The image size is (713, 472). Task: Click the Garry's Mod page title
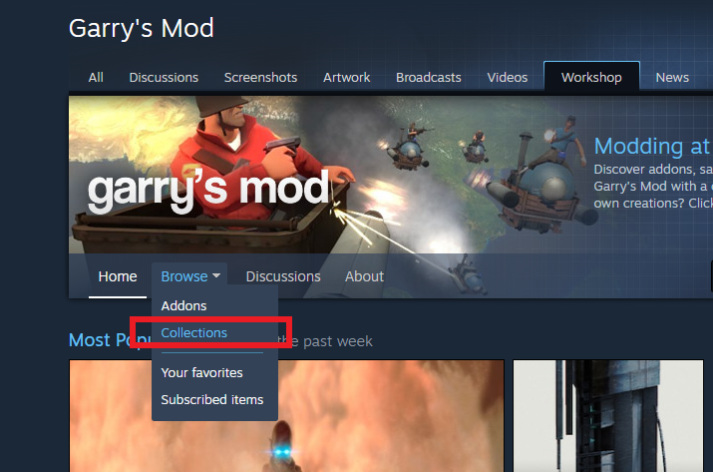[x=142, y=28]
